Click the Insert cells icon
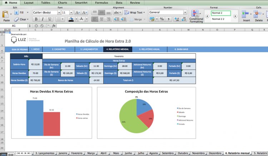This screenshot has height=156, width=268. point(245,14)
